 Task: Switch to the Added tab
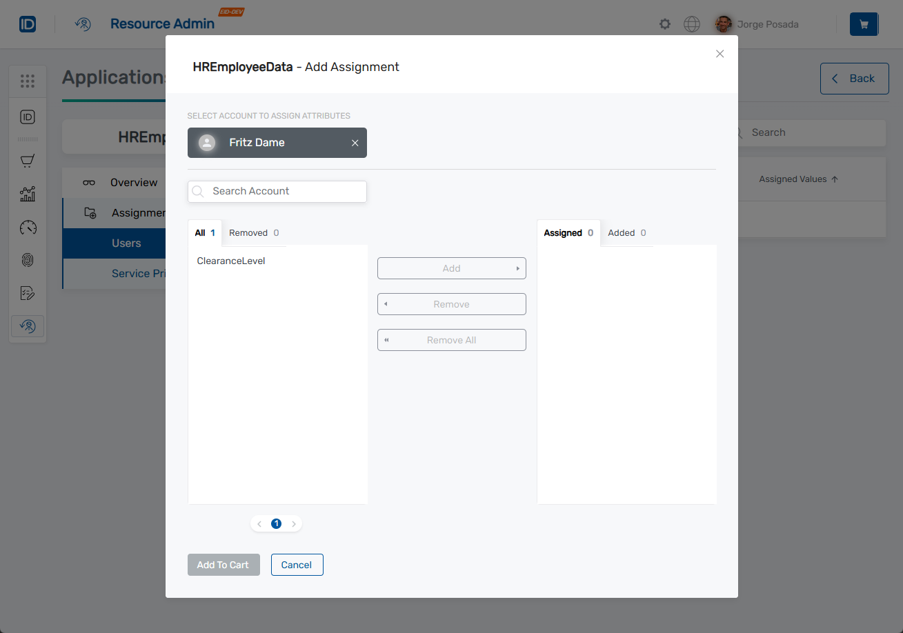[x=622, y=232]
